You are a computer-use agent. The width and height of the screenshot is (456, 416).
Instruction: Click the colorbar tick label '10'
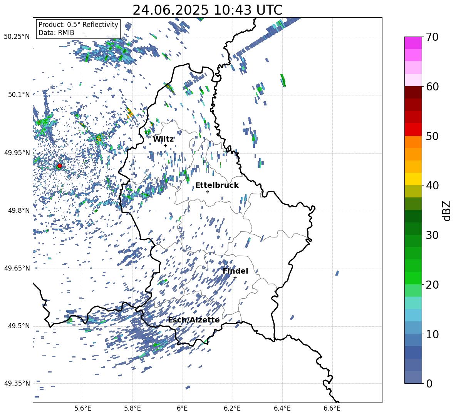(x=432, y=334)
